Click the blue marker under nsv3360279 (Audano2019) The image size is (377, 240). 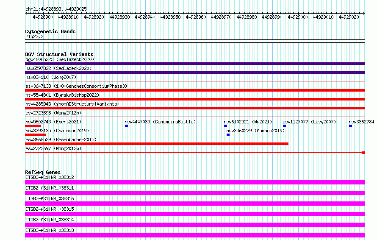(x=228, y=135)
